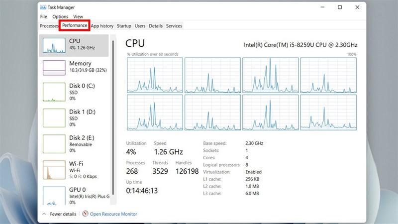
Task: Open the Memory usage graph thumbnail
Action: click(54, 67)
